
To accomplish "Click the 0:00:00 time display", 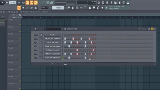I will pyautogui.click(x=48, y=3).
